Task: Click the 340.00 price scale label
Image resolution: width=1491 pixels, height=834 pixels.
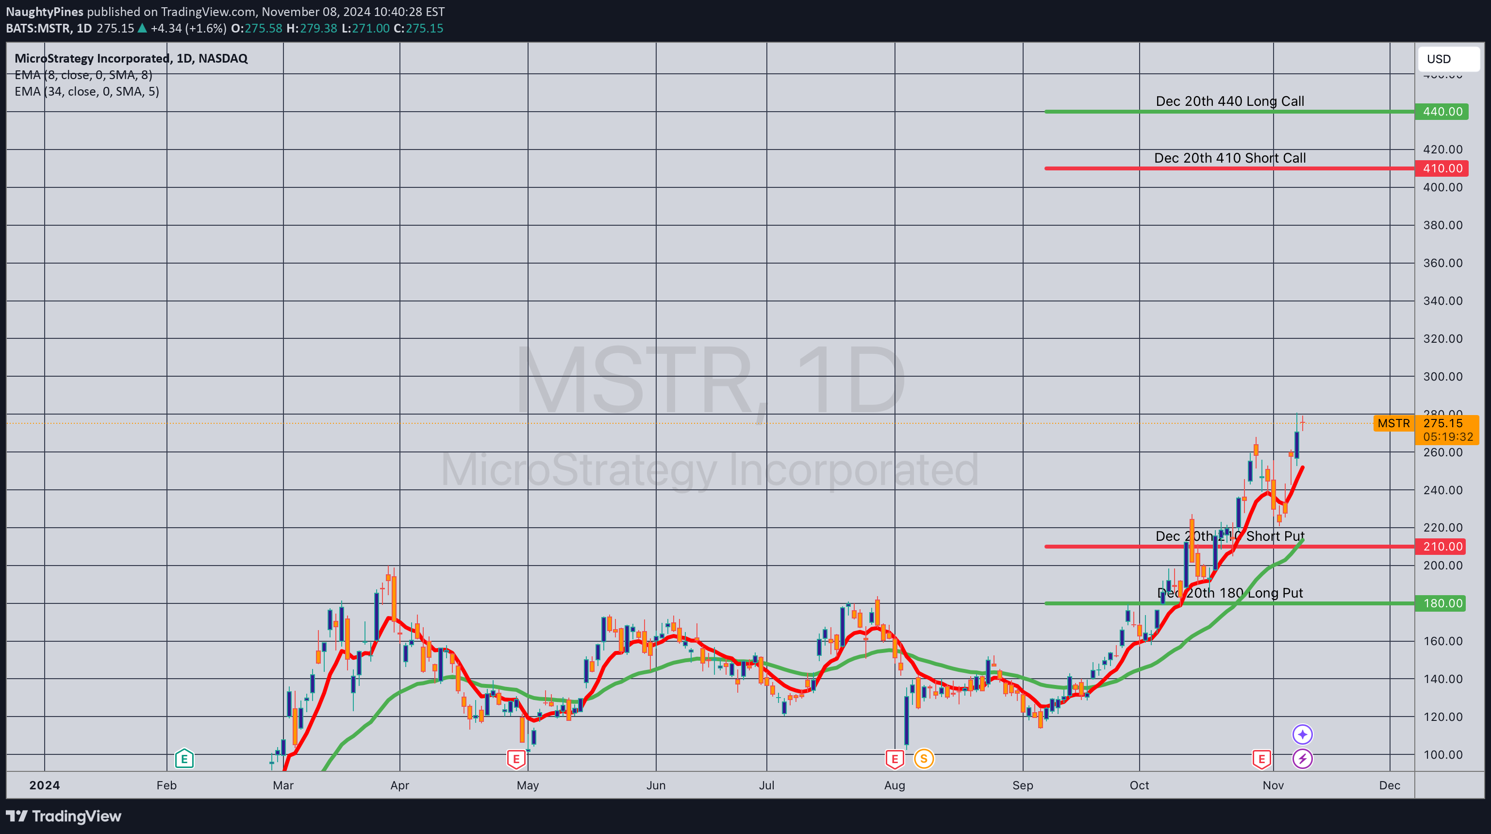Action: (1442, 300)
